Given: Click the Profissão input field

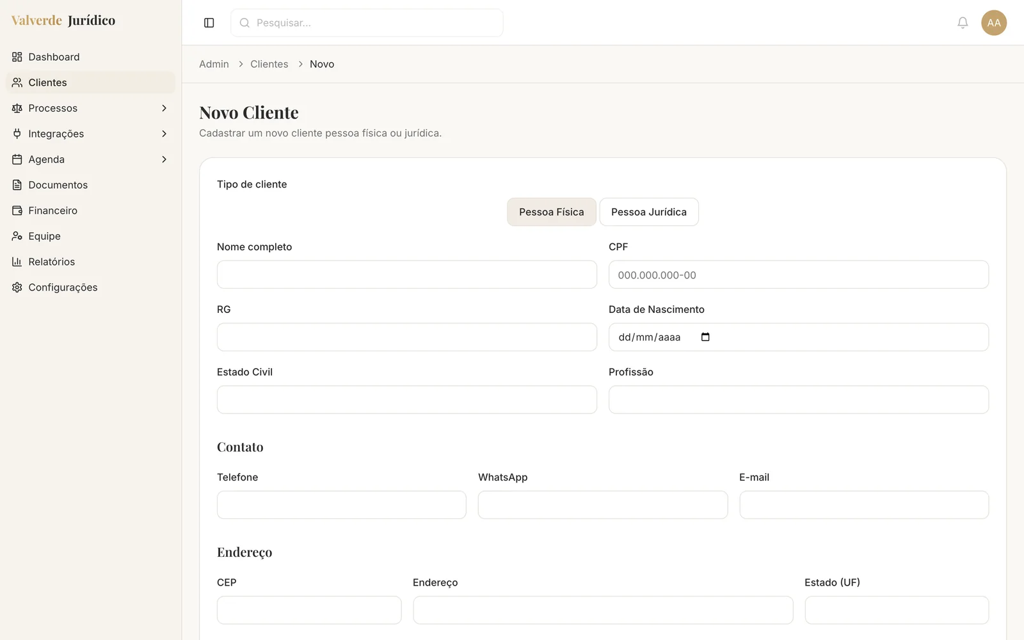Looking at the screenshot, I should coord(799,400).
